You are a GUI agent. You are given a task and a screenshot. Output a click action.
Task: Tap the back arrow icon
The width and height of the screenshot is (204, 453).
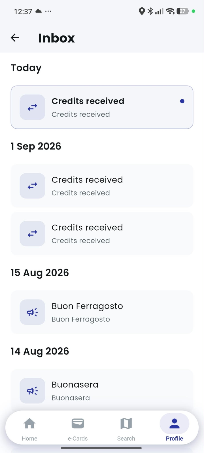(x=15, y=38)
